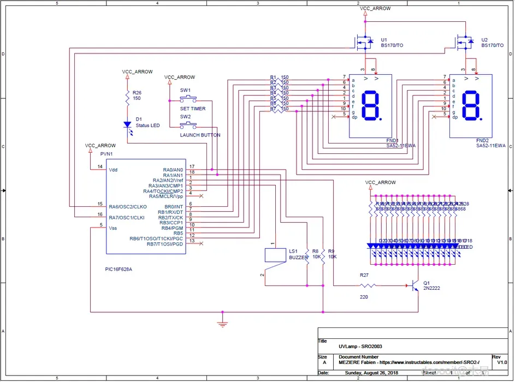Select the U2 BS170 MOSFET symbol
Image resolution: width=515 pixels, height=382 pixels.
[x=465, y=43]
